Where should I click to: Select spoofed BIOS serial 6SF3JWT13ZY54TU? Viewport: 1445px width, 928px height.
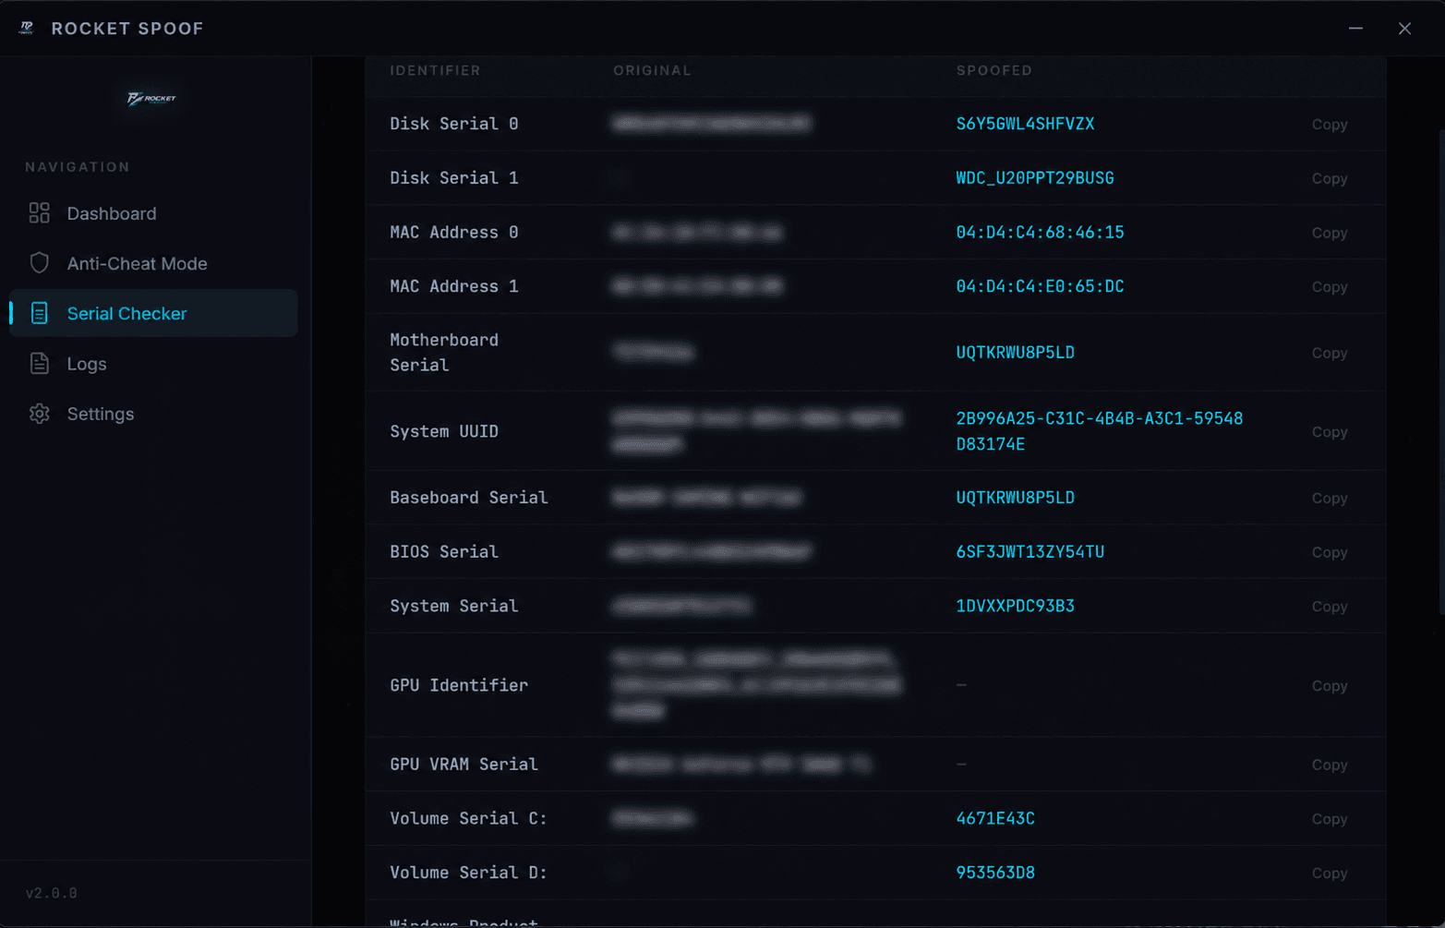[1030, 551]
